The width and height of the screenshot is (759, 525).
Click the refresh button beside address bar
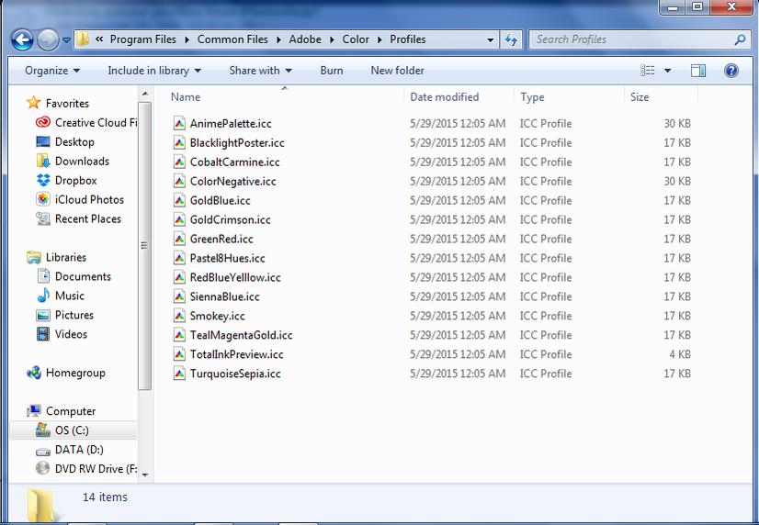(x=512, y=39)
